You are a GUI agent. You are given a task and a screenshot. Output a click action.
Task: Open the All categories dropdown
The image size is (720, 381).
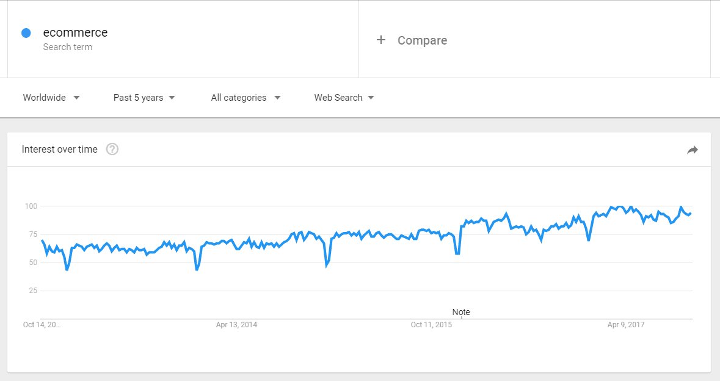coord(245,98)
